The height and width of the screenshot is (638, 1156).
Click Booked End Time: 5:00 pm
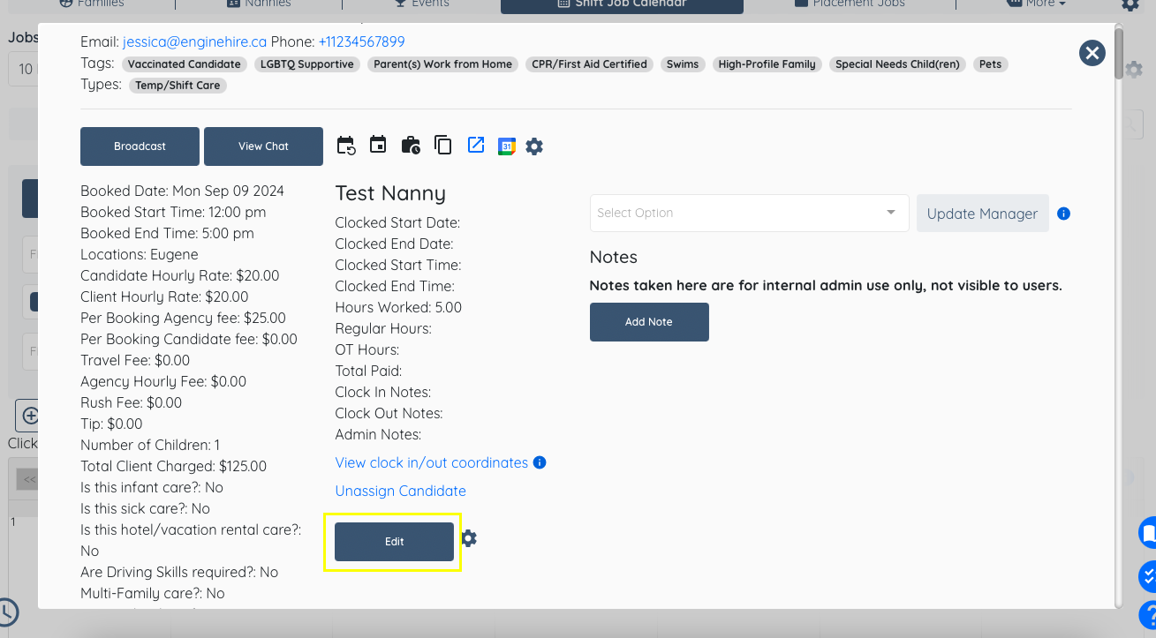(167, 233)
